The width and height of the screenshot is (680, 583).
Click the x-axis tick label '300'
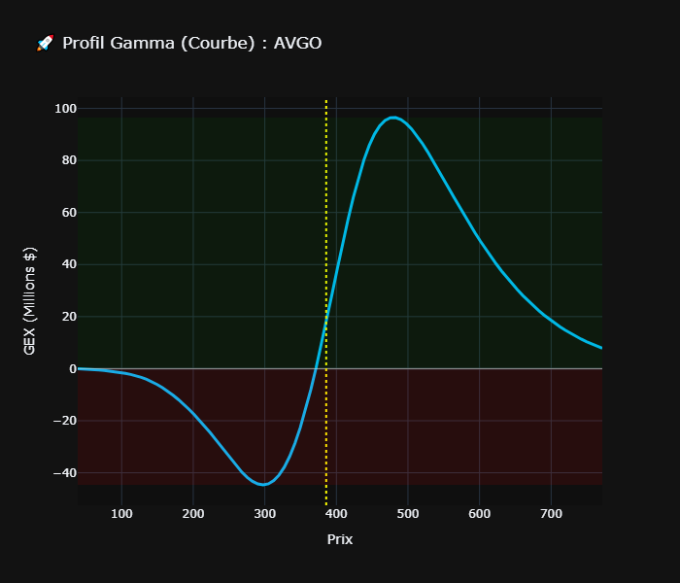[x=264, y=514]
